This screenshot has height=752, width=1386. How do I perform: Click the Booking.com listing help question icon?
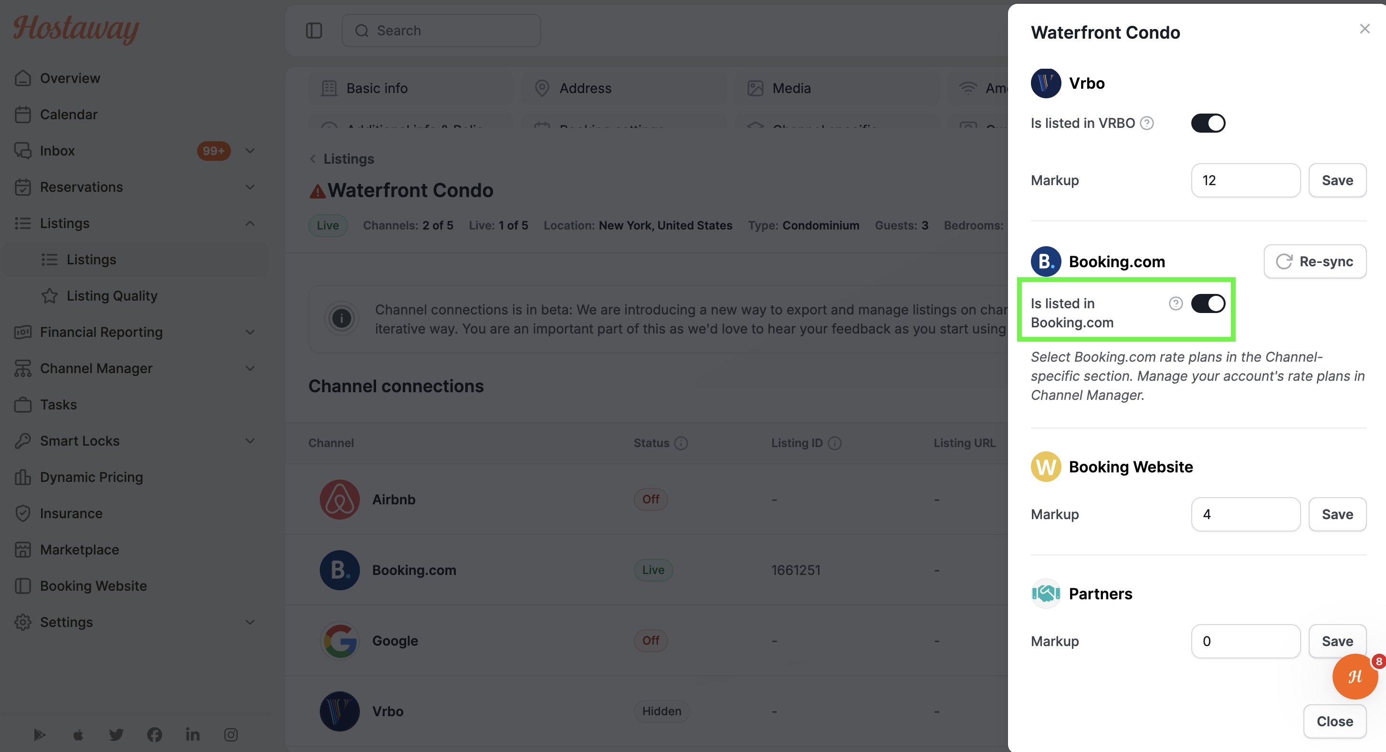click(x=1176, y=303)
